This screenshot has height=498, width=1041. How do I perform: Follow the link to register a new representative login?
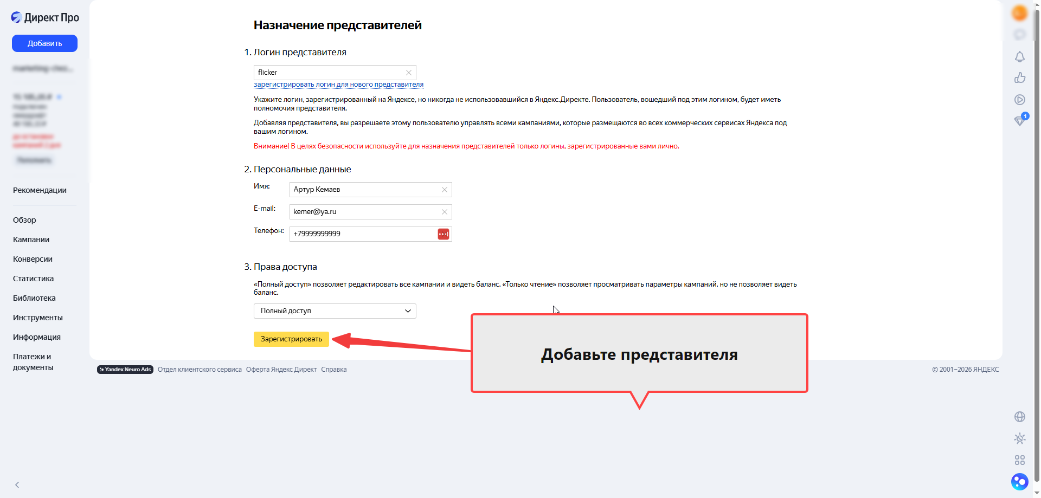coord(338,85)
